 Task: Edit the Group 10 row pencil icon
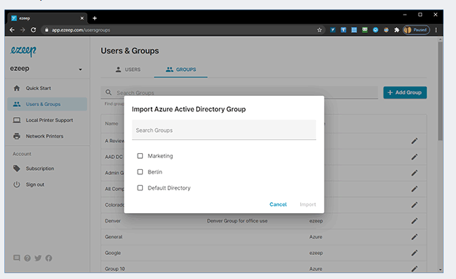[414, 269]
